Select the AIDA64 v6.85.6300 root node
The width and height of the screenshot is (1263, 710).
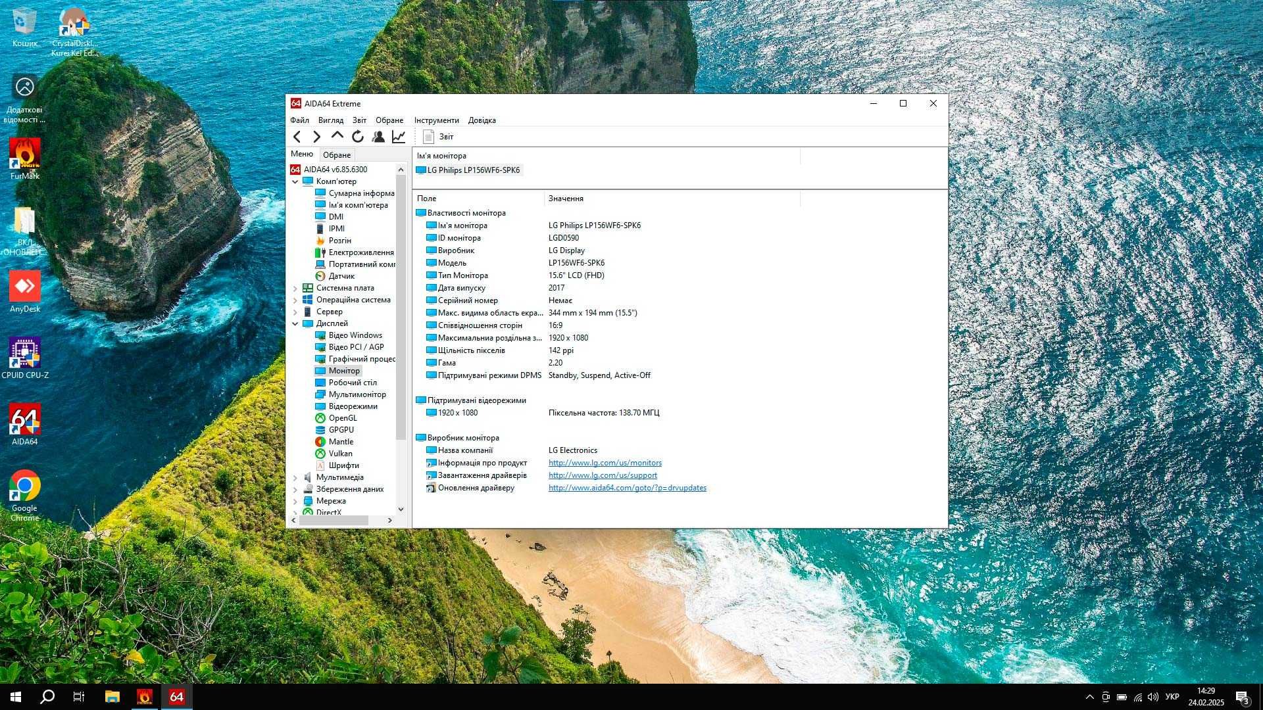click(x=329, y=170)
